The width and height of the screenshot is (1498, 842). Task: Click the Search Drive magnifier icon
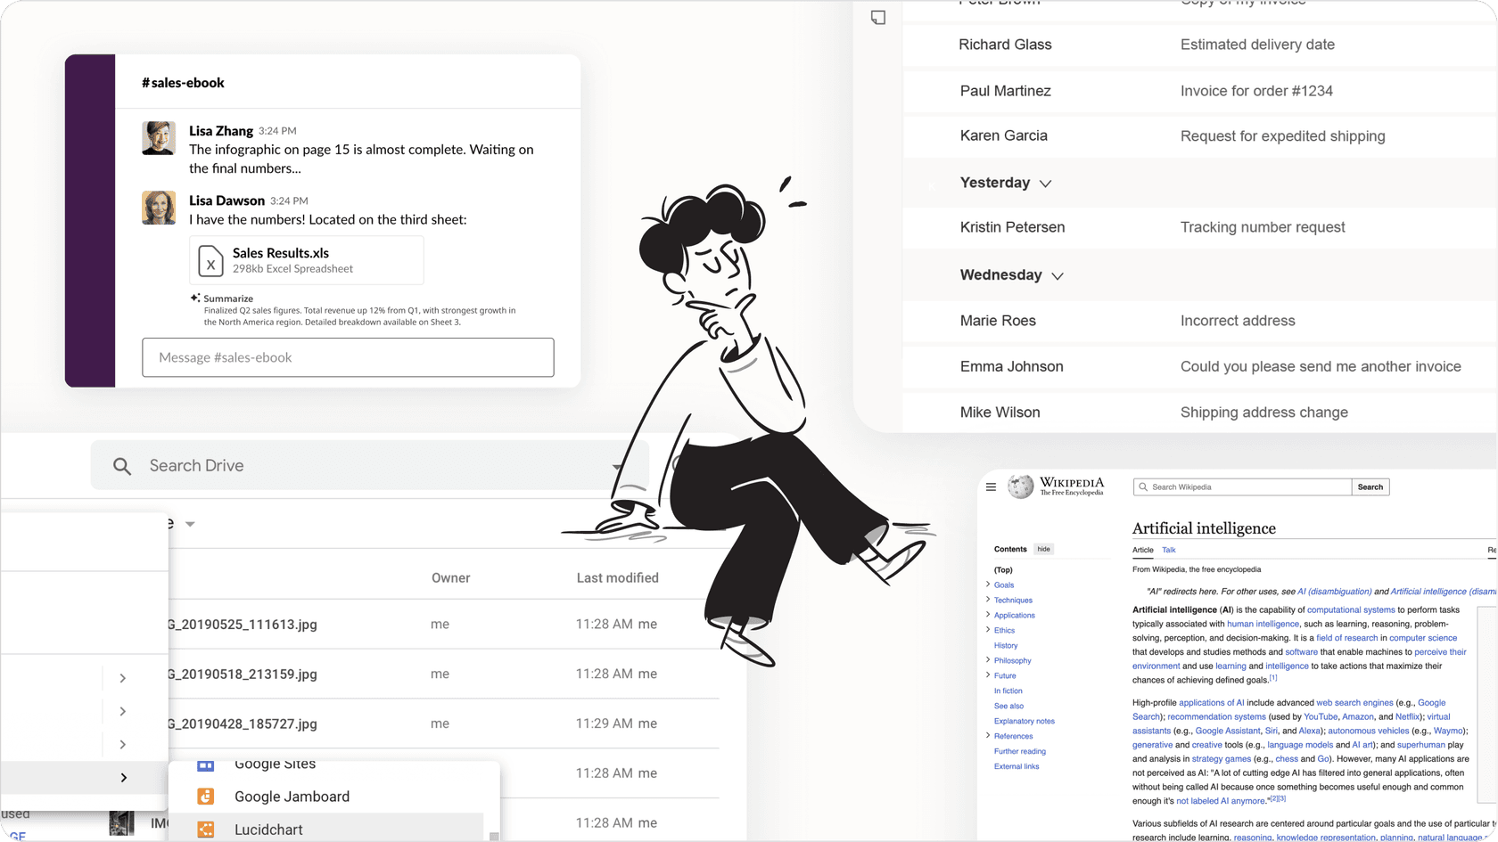point(122,466)
